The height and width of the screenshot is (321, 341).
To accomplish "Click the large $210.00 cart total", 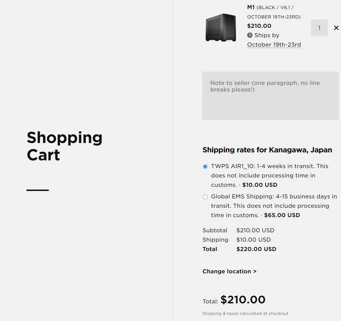I will point(243,300).
